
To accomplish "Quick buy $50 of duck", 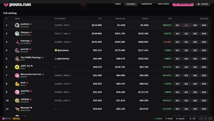I will pos(195,84).
